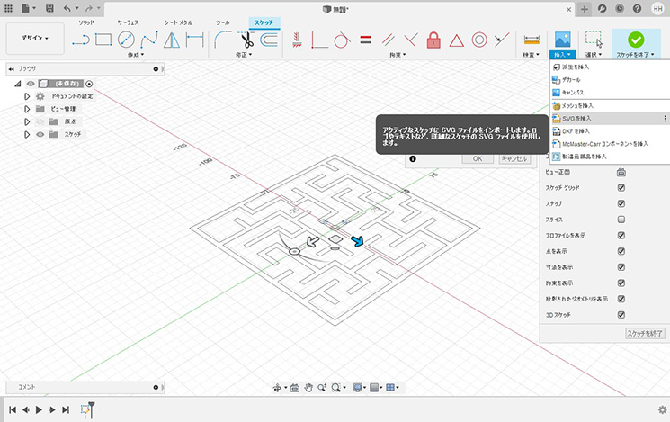The height and width of the screenshot is (422, 670).
Task: Open new design tab with plus
Action: (584, 9)
